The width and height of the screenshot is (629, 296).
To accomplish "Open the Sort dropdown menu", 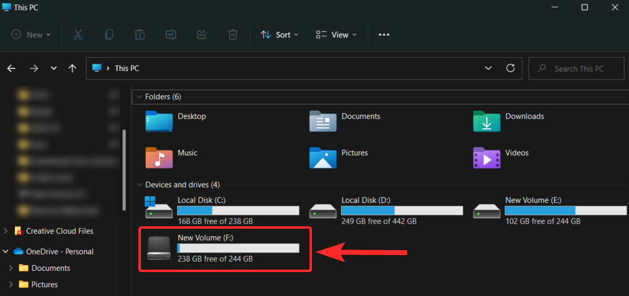I will point(280,35).
